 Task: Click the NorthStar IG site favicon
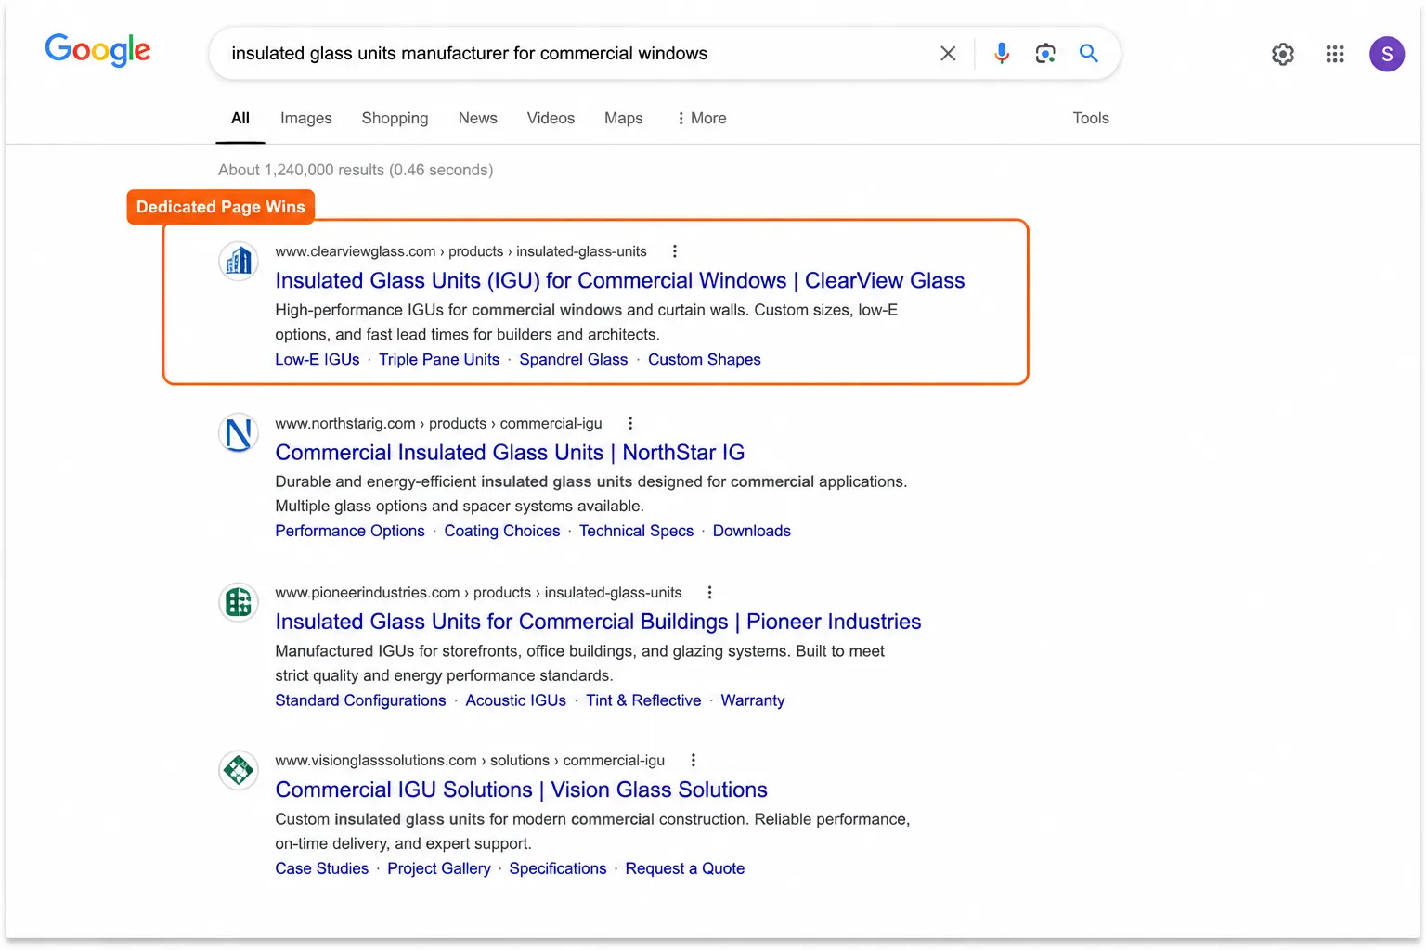[x=239, y=433]
